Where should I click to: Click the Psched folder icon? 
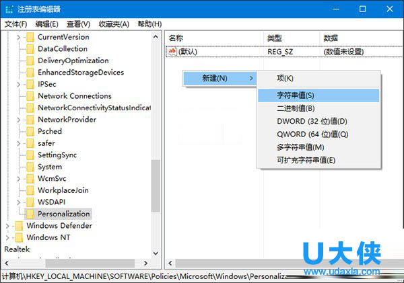30,132
